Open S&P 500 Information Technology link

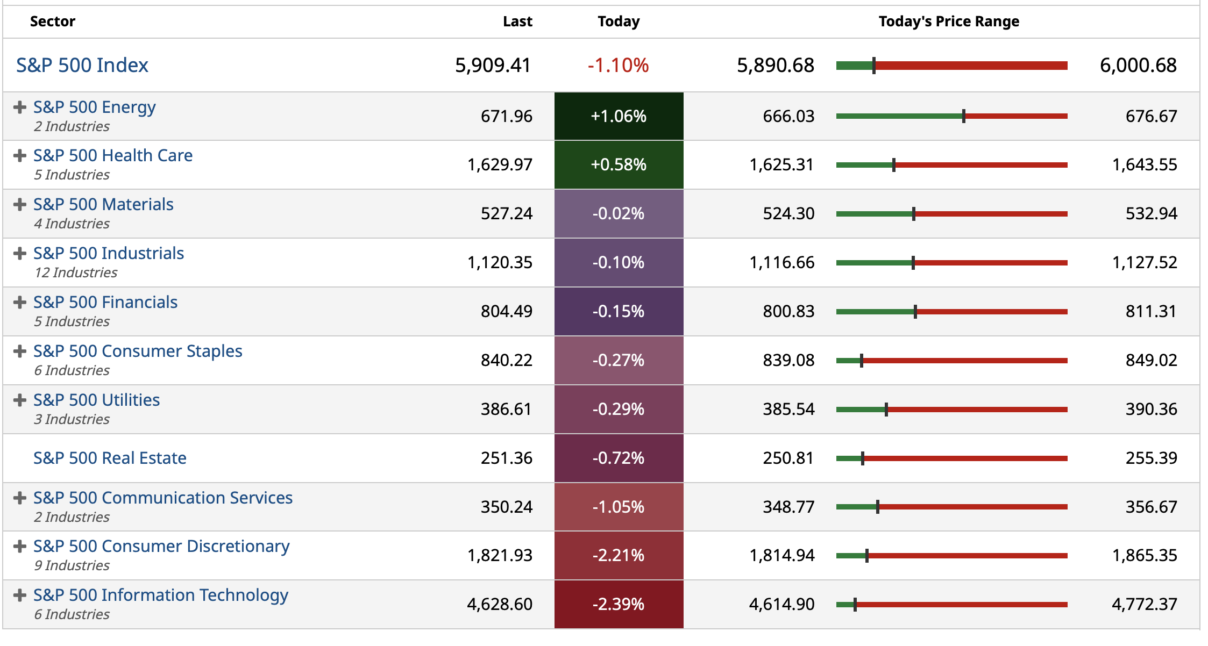coord(161,595)
